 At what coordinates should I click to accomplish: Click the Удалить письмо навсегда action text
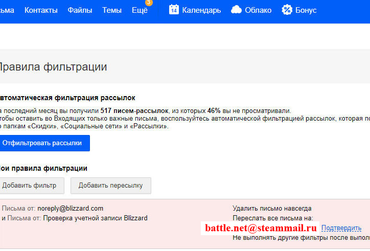(x=272, y=208)
